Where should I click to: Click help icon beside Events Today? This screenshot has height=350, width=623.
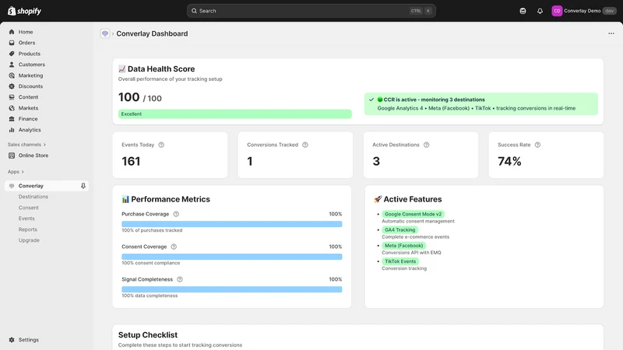161,145
